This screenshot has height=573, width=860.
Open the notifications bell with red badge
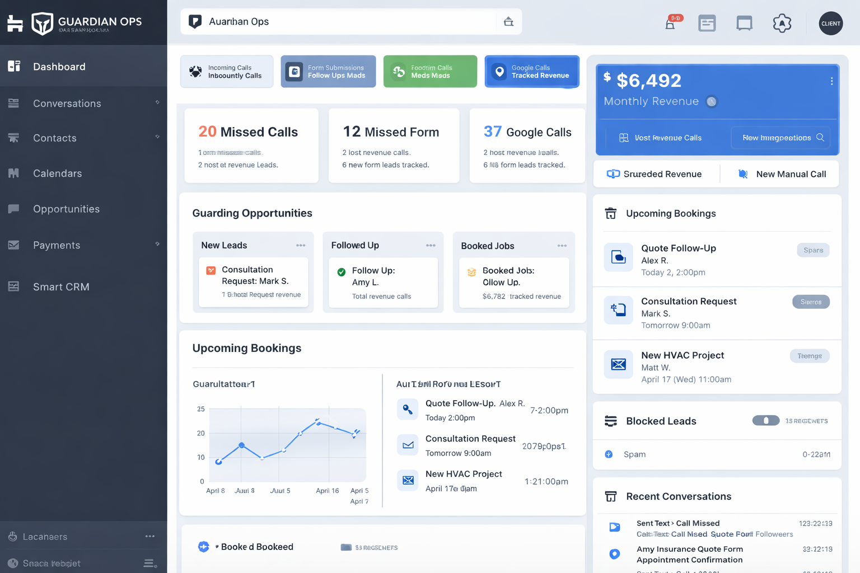[x=670, y=24]
